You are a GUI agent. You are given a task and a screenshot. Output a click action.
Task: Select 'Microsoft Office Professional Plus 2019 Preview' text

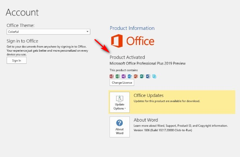[147, 63]
